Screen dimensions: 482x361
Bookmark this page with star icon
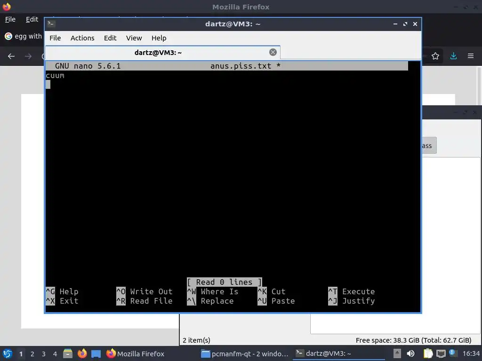(435, 56)
